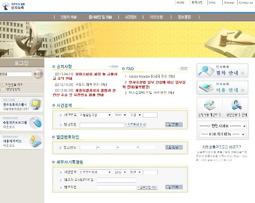
Task: Expand court dropdown in 사건검색
Action: coord(95,115)
